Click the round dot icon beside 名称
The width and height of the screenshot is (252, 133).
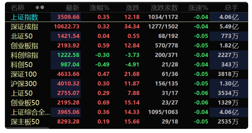coord(42,7)
